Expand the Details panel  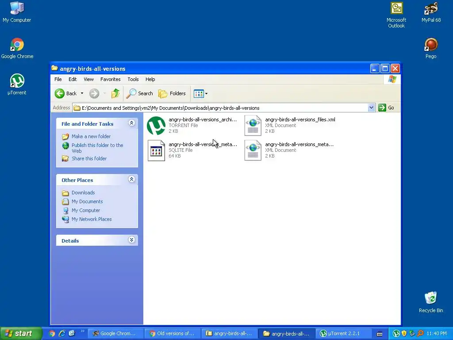click(131, 240)
